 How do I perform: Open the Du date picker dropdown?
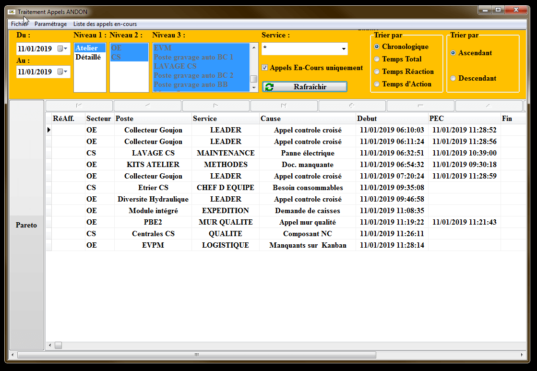[x=63, y=48]
